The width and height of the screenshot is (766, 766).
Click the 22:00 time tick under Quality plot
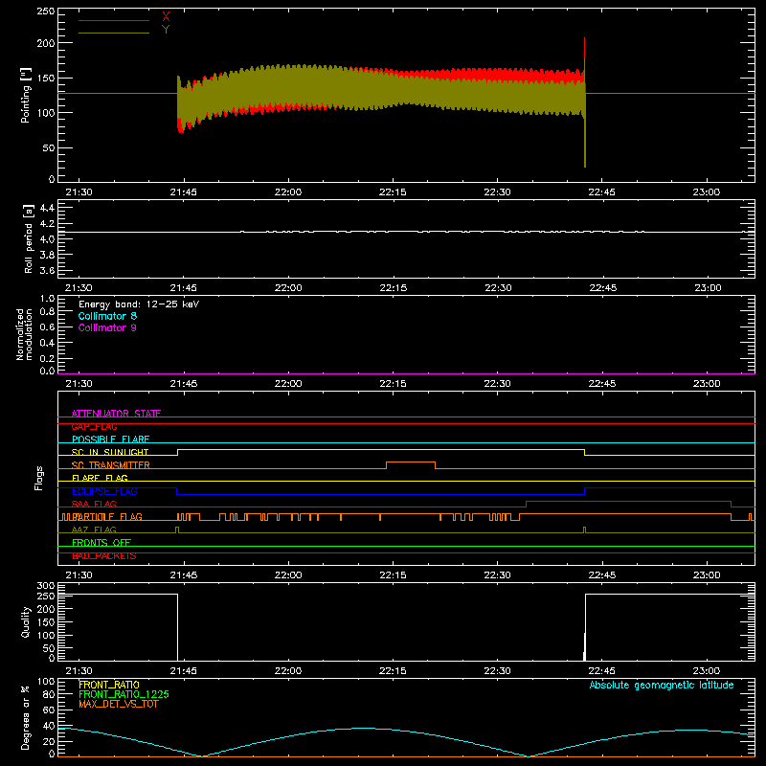pyautogui.click(x=288, y=671)
